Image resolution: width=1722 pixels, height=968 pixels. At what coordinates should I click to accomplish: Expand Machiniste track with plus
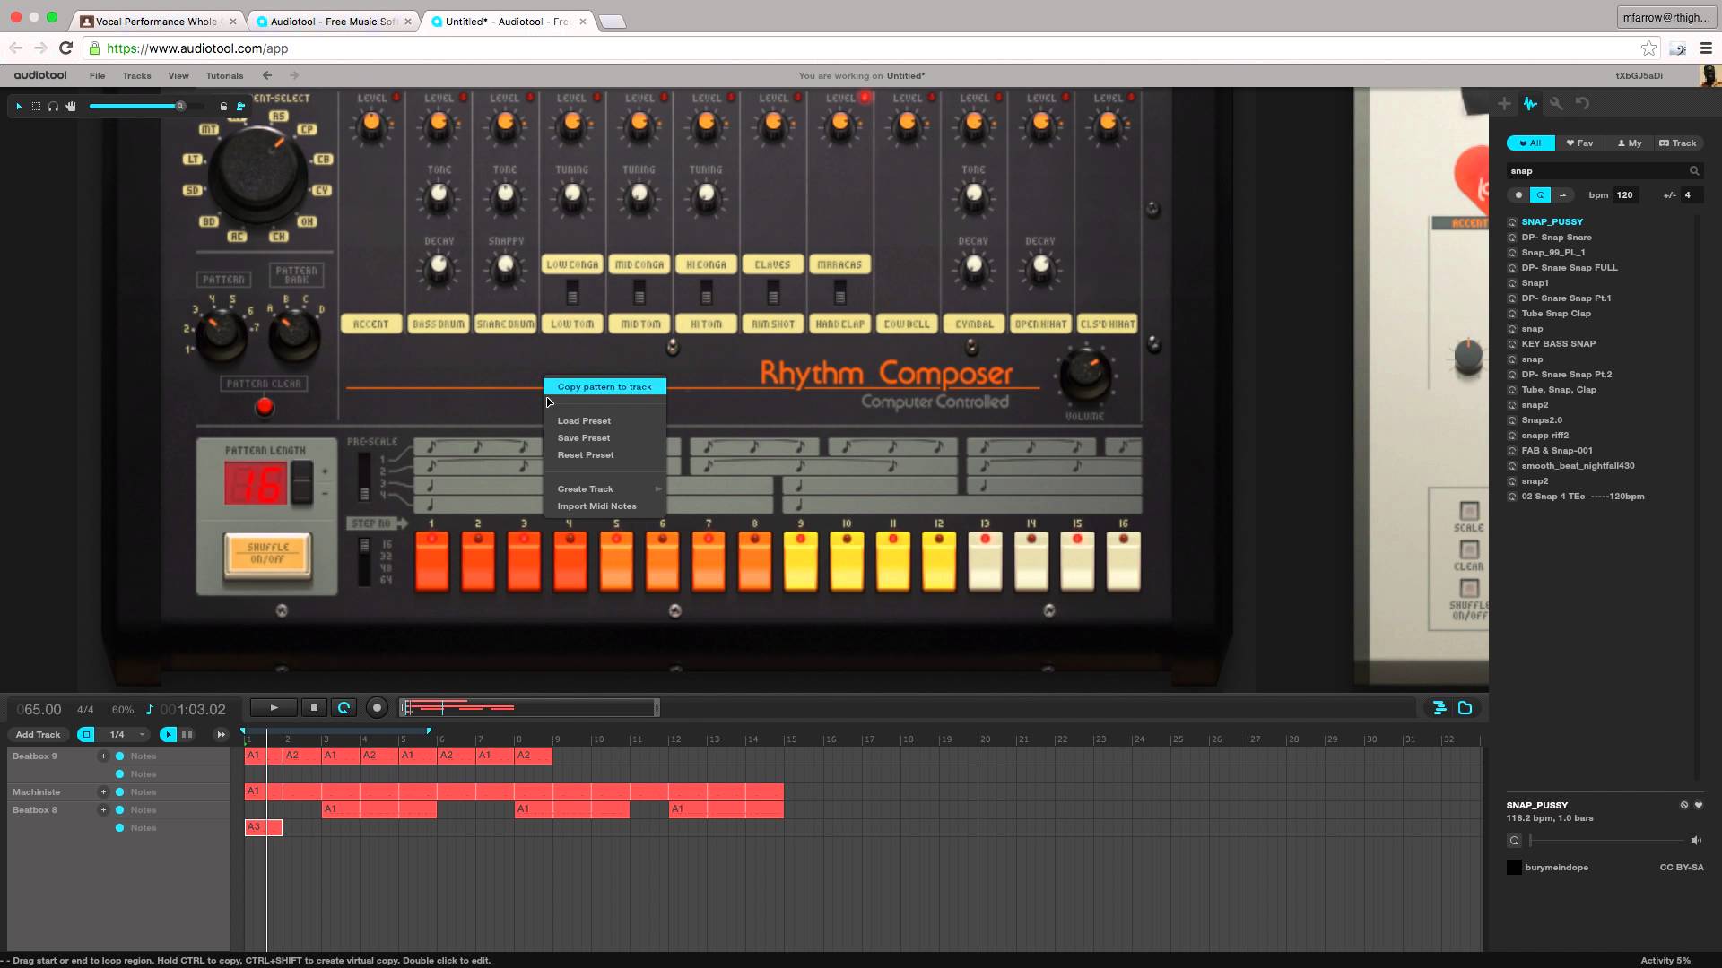[103, 792]
